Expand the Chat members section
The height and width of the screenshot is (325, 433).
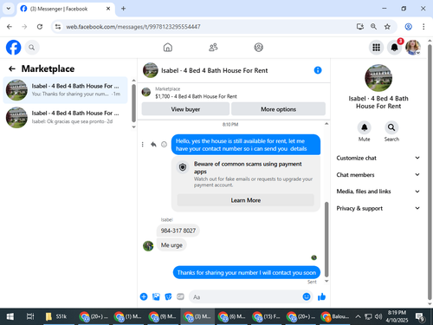click(378, 175)
